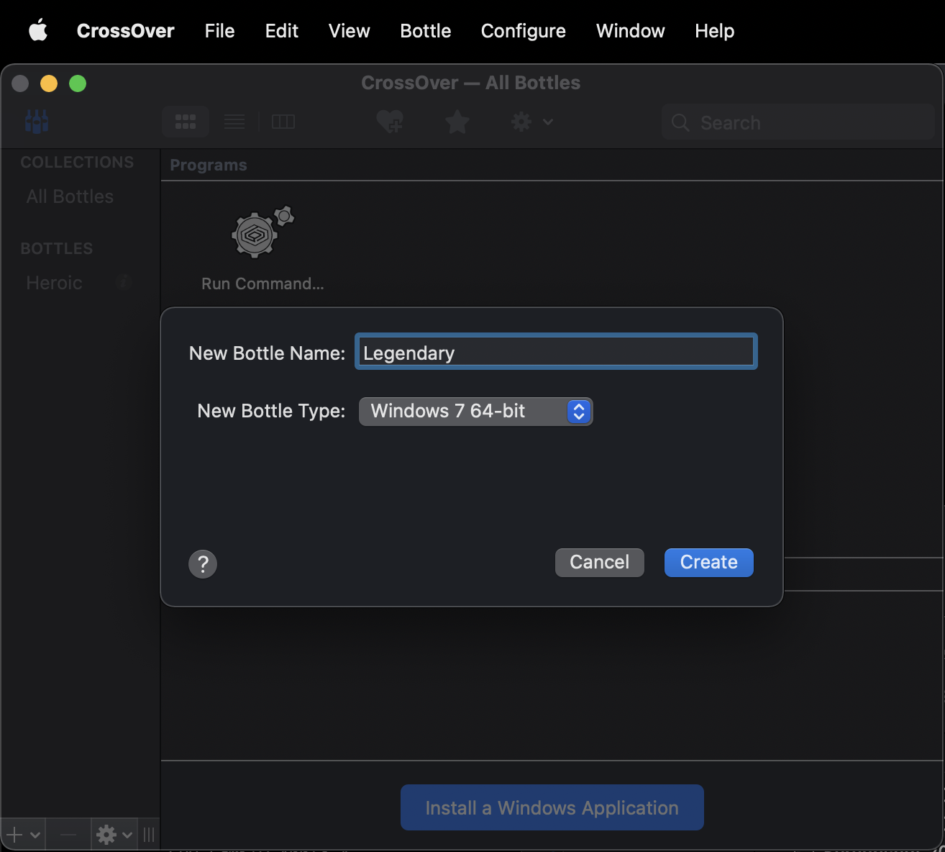Screen dimensions: 945x852
Task: Open the CrossOver application menu
Action: (125, 31)
